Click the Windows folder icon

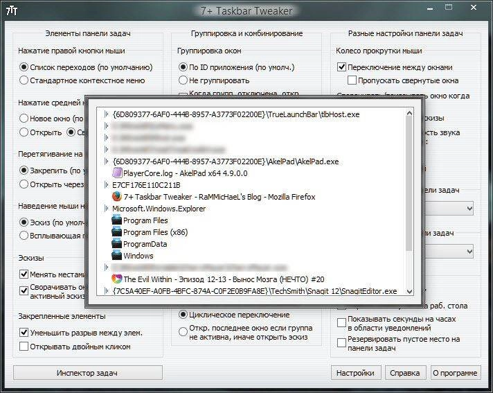(116, 255)
